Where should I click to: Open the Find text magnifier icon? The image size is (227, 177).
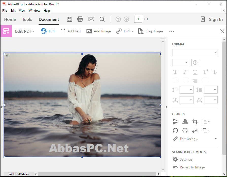coord(102,19)
